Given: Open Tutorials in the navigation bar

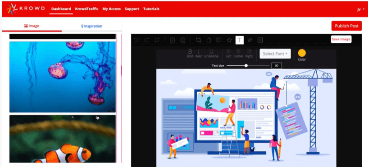Looking at the screenshot, I should 151,9.
